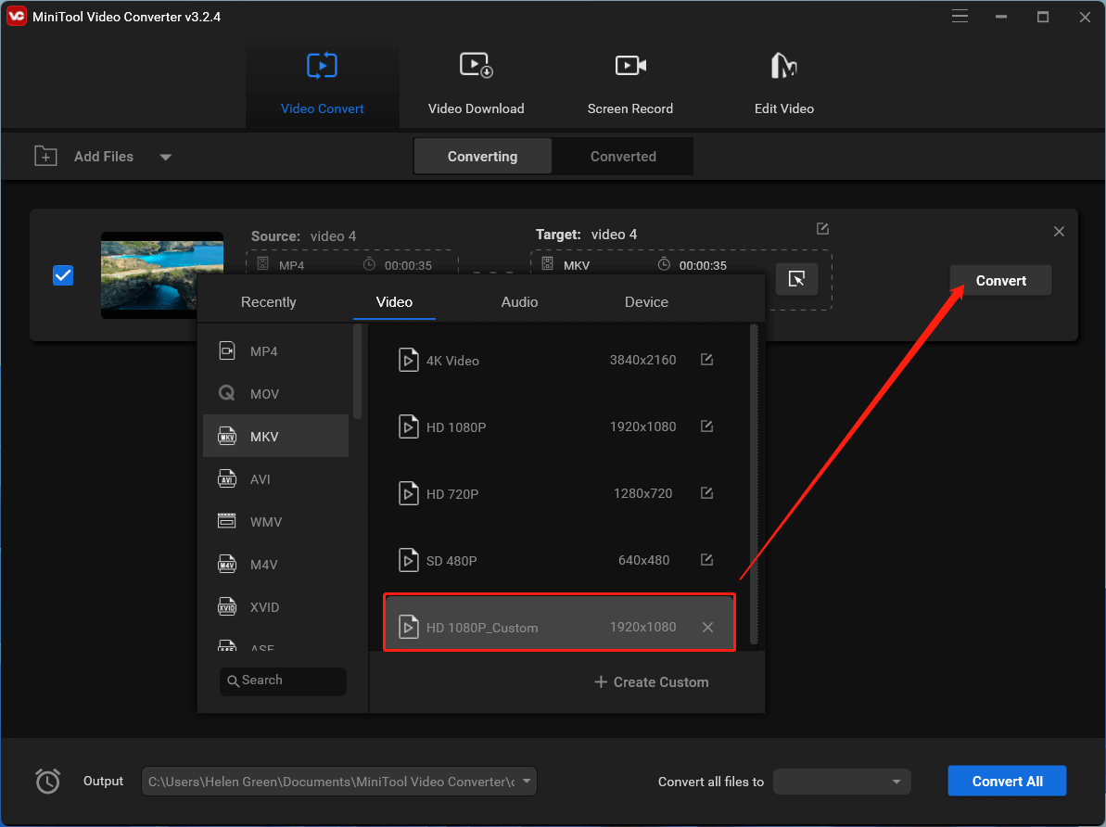Viewport: 1106px width, 827px height.
Task: Rename the target using the pencil edit icon
Action: pyautogui.click(x=822, y=228)
